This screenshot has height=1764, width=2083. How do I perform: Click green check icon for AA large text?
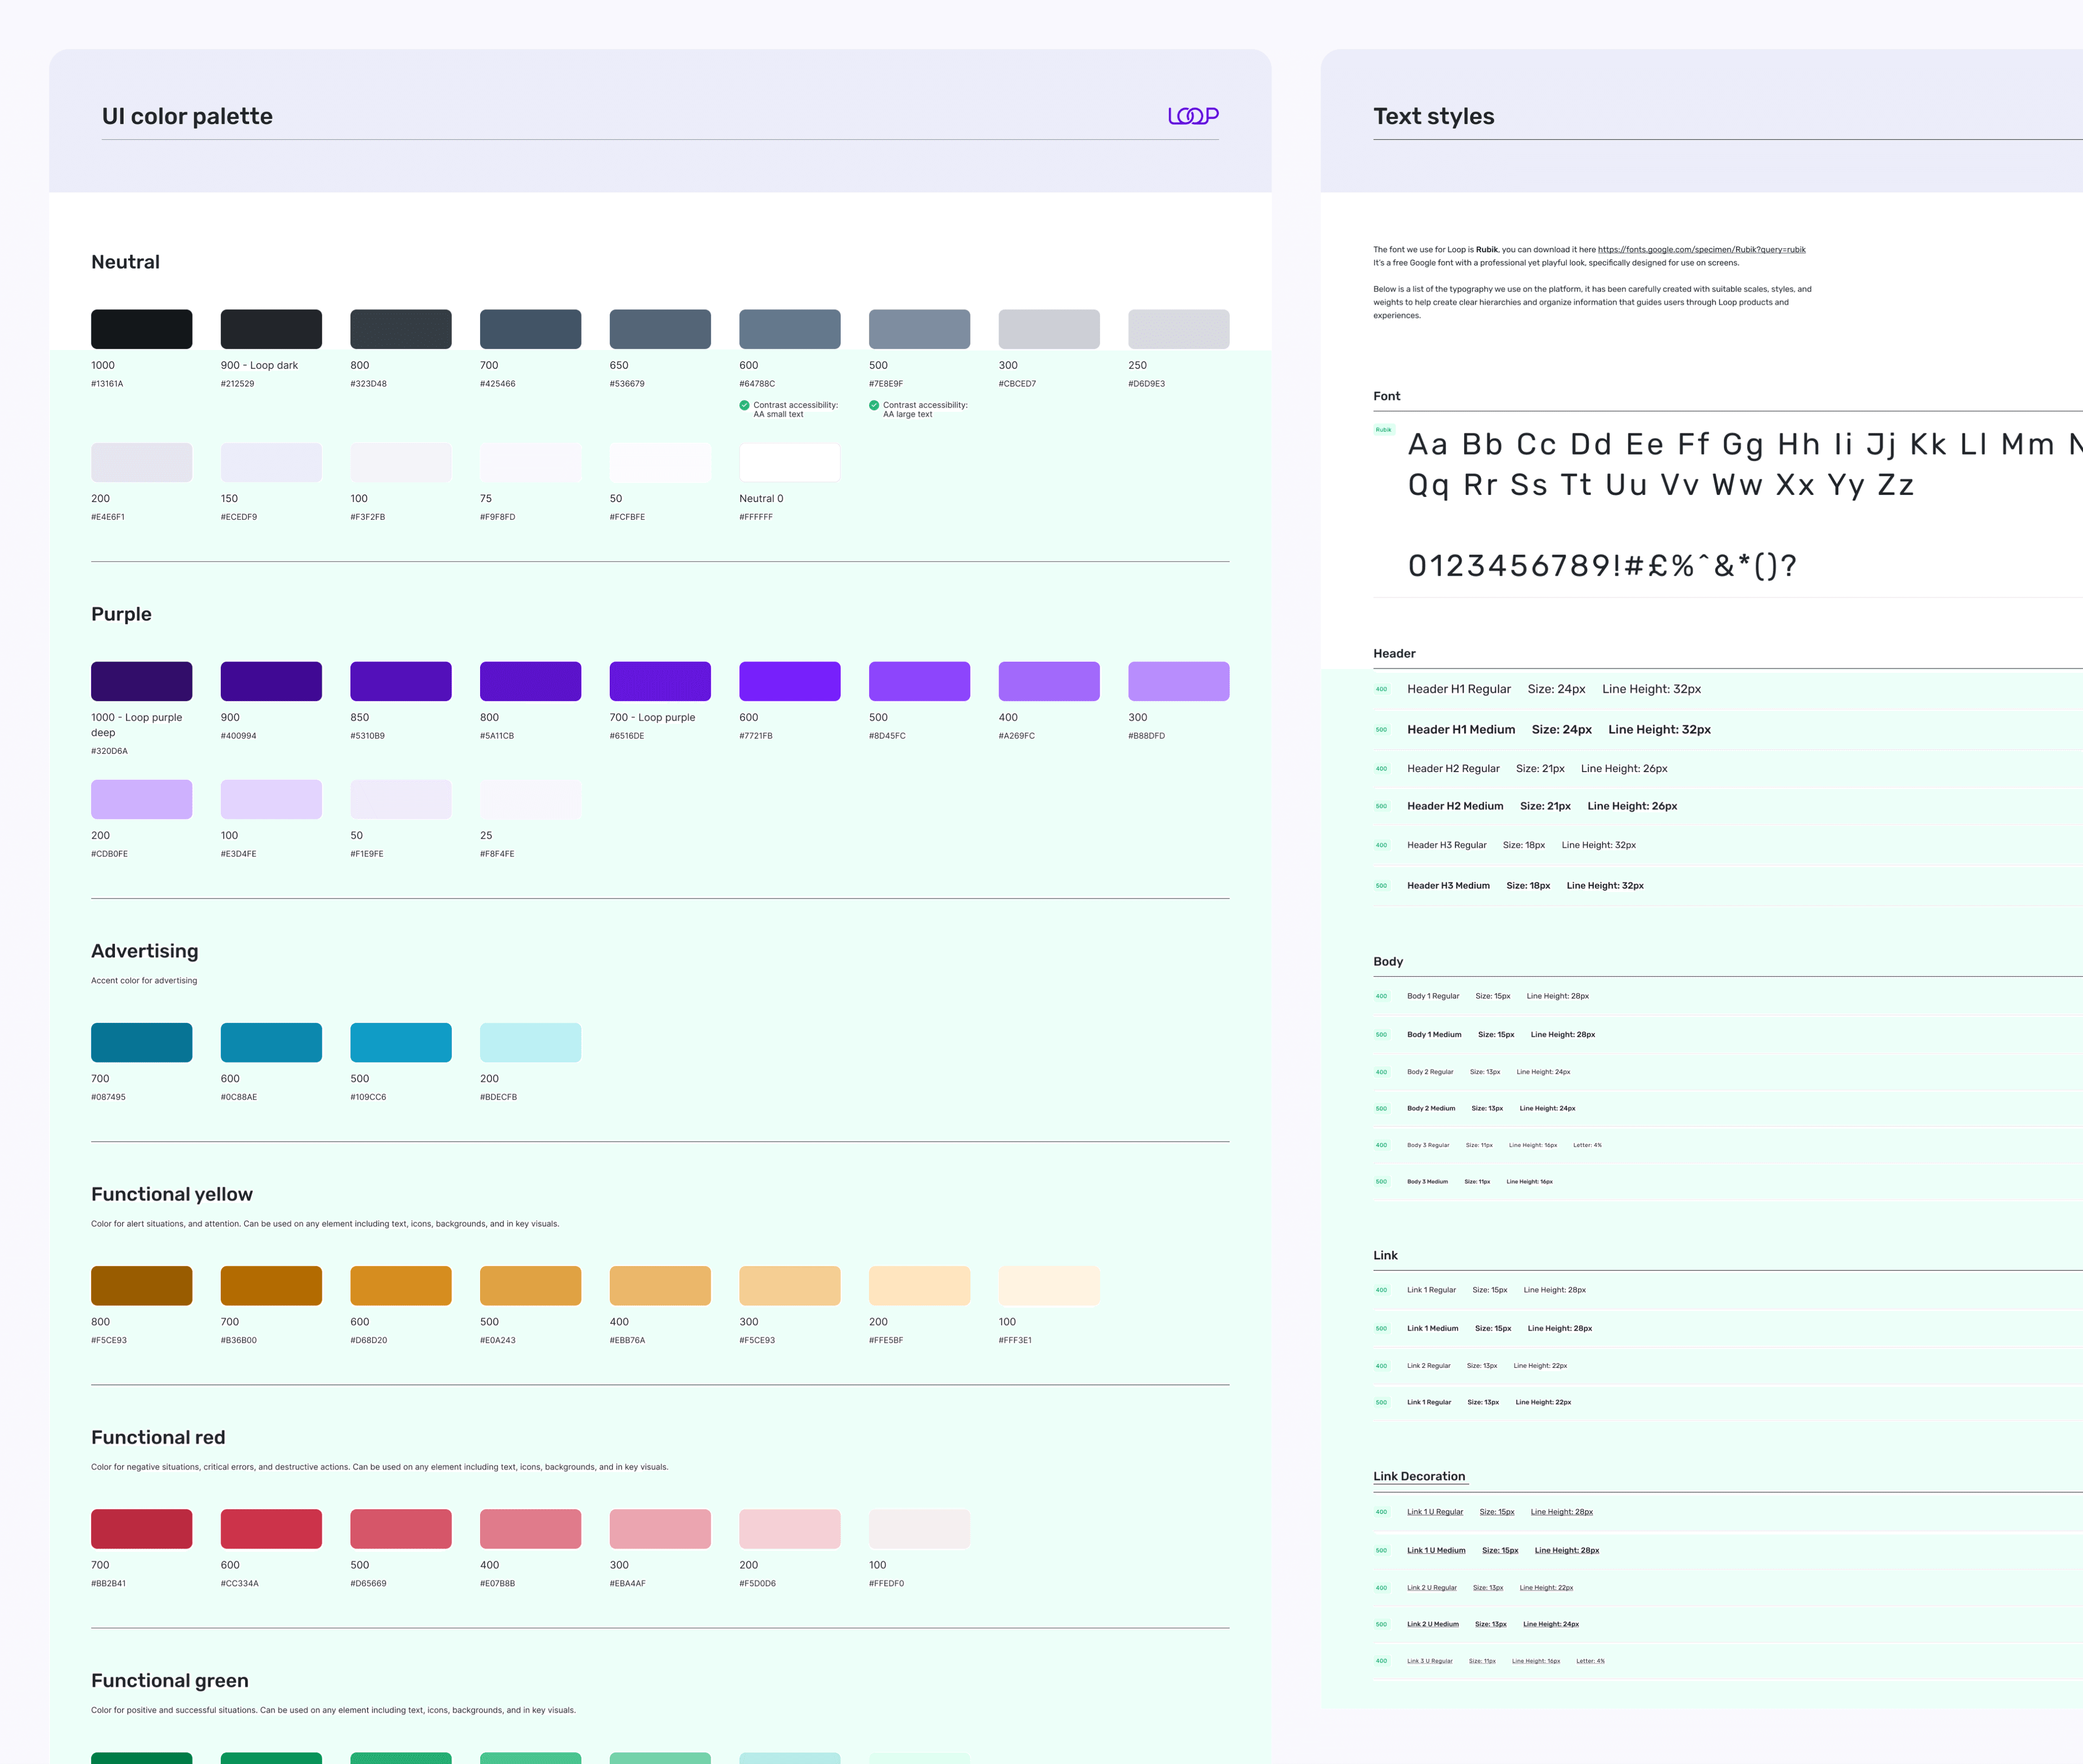point(874,405)
